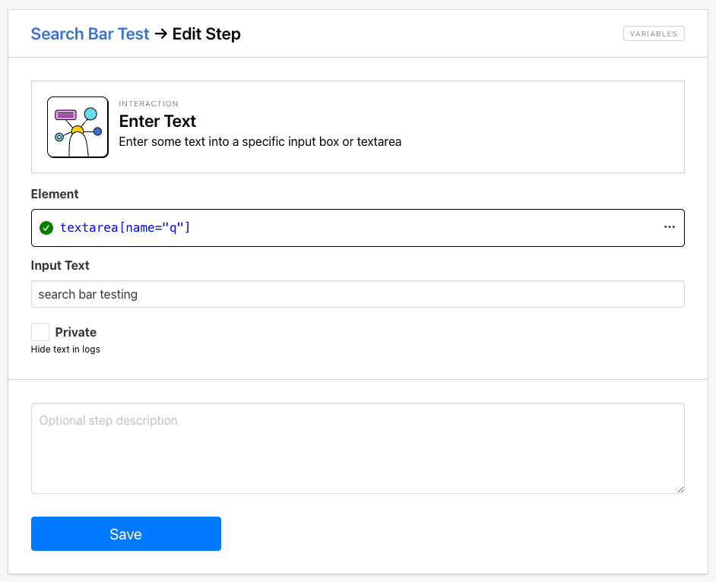Click the Edit Step heading
This screenshot has height=582, width=716.
point(206,33)
